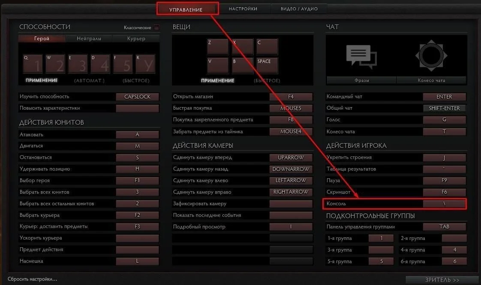Switch to the Курьер abilities tab

[136, 39]
